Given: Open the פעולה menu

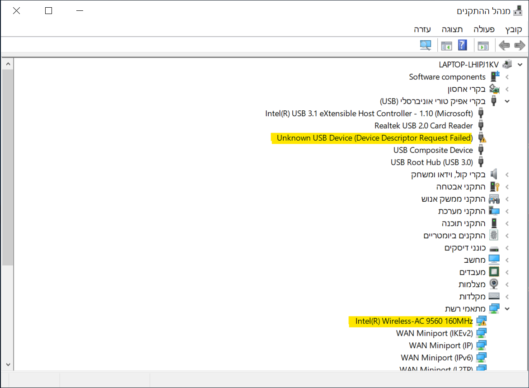Looking at the screenshot, I should pyautogui.click(x=483, y=28).
